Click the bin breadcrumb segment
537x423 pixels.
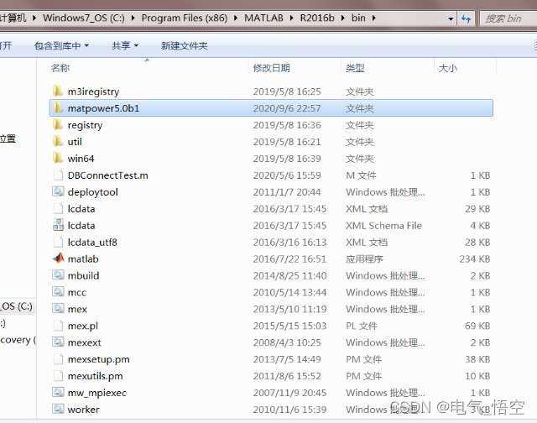pyautogui.click(x=358, y=18)
